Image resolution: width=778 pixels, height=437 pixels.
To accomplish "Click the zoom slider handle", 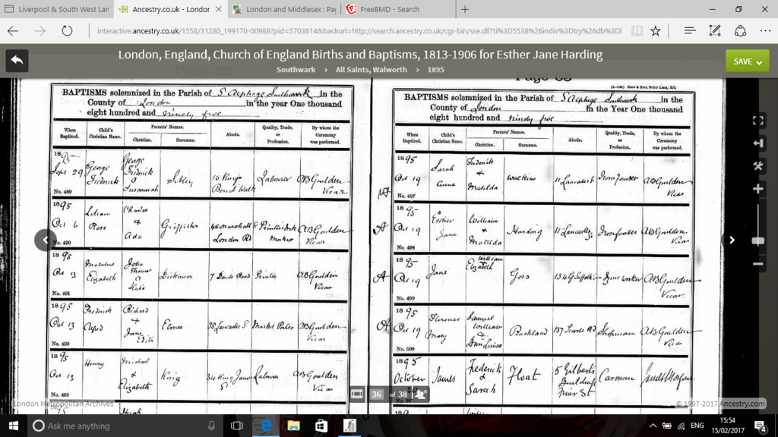I will [x=757, y=241].
